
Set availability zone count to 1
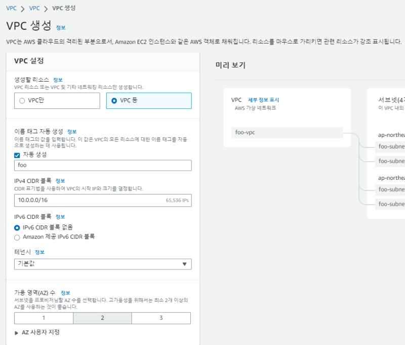(44, 318)
